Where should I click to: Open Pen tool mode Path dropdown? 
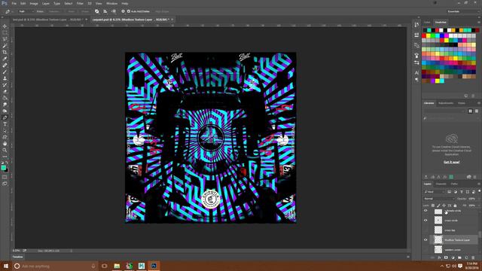26,11
